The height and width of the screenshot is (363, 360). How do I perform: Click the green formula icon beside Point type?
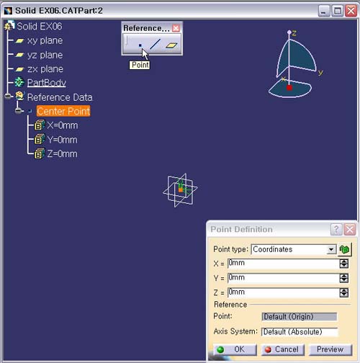tap(345, 249)
